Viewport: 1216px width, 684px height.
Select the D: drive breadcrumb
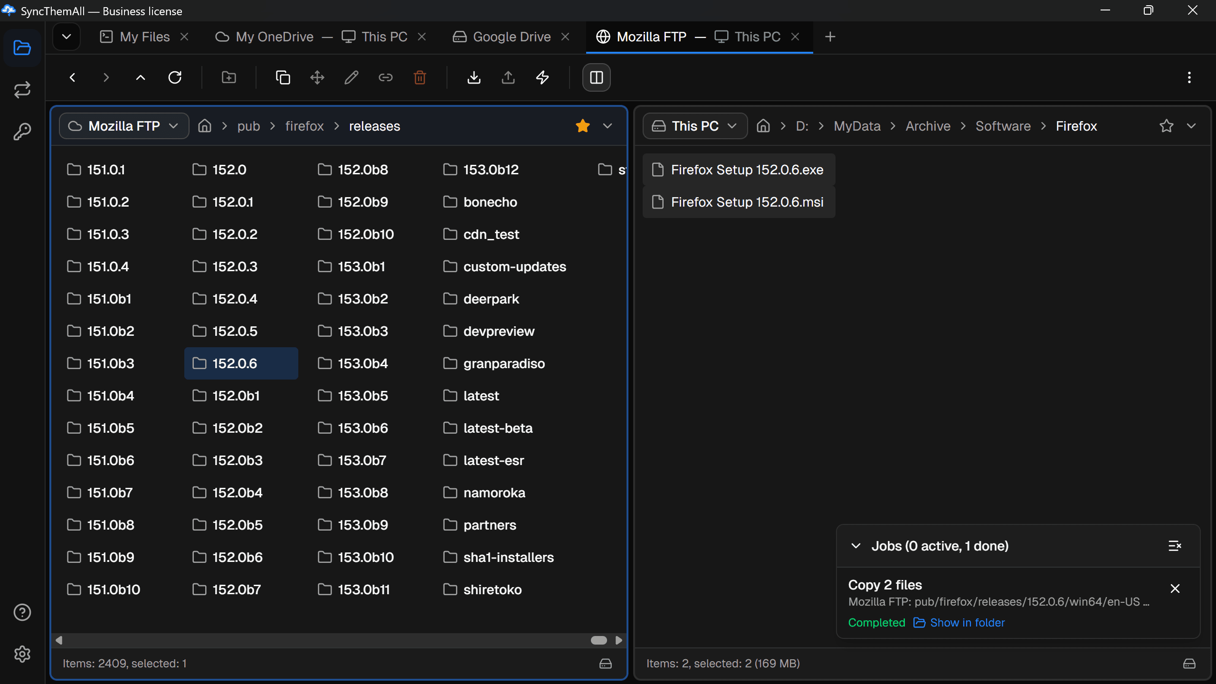coord(802,126)
